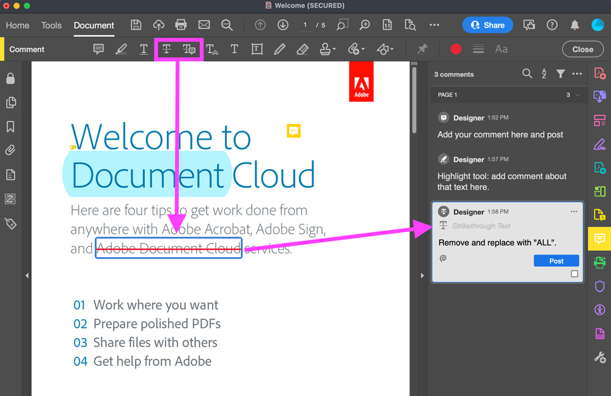This screenshot has height=396, width=611.
Task: Click the yellow sticky note on the page
Action: click(293, 131)
